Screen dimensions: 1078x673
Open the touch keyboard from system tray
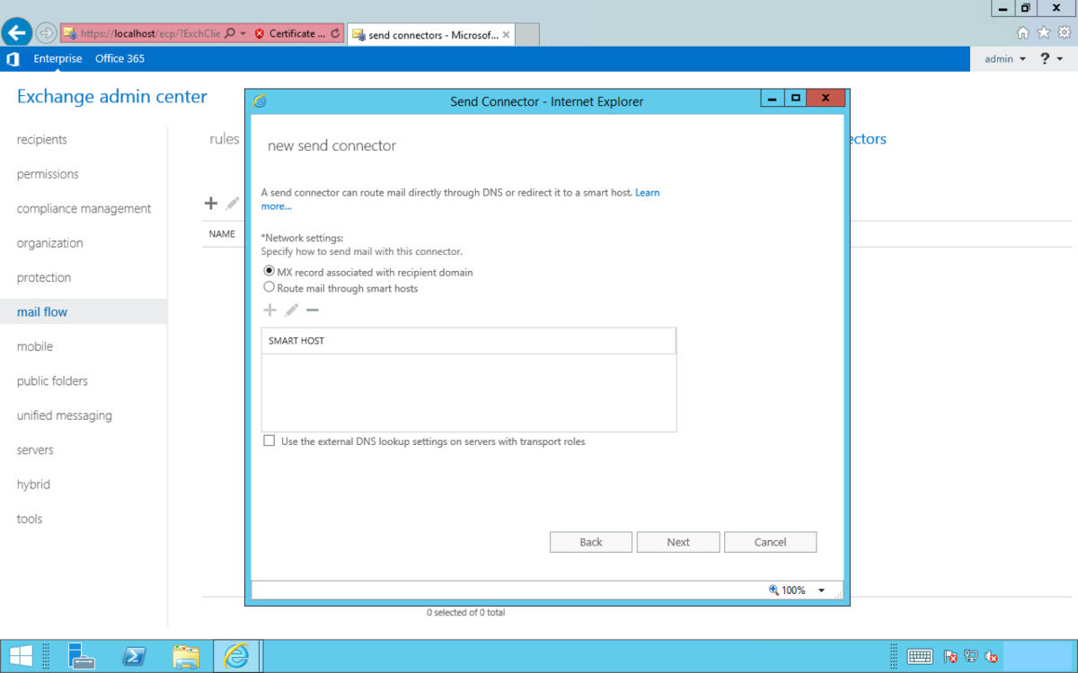click(919, 656)
